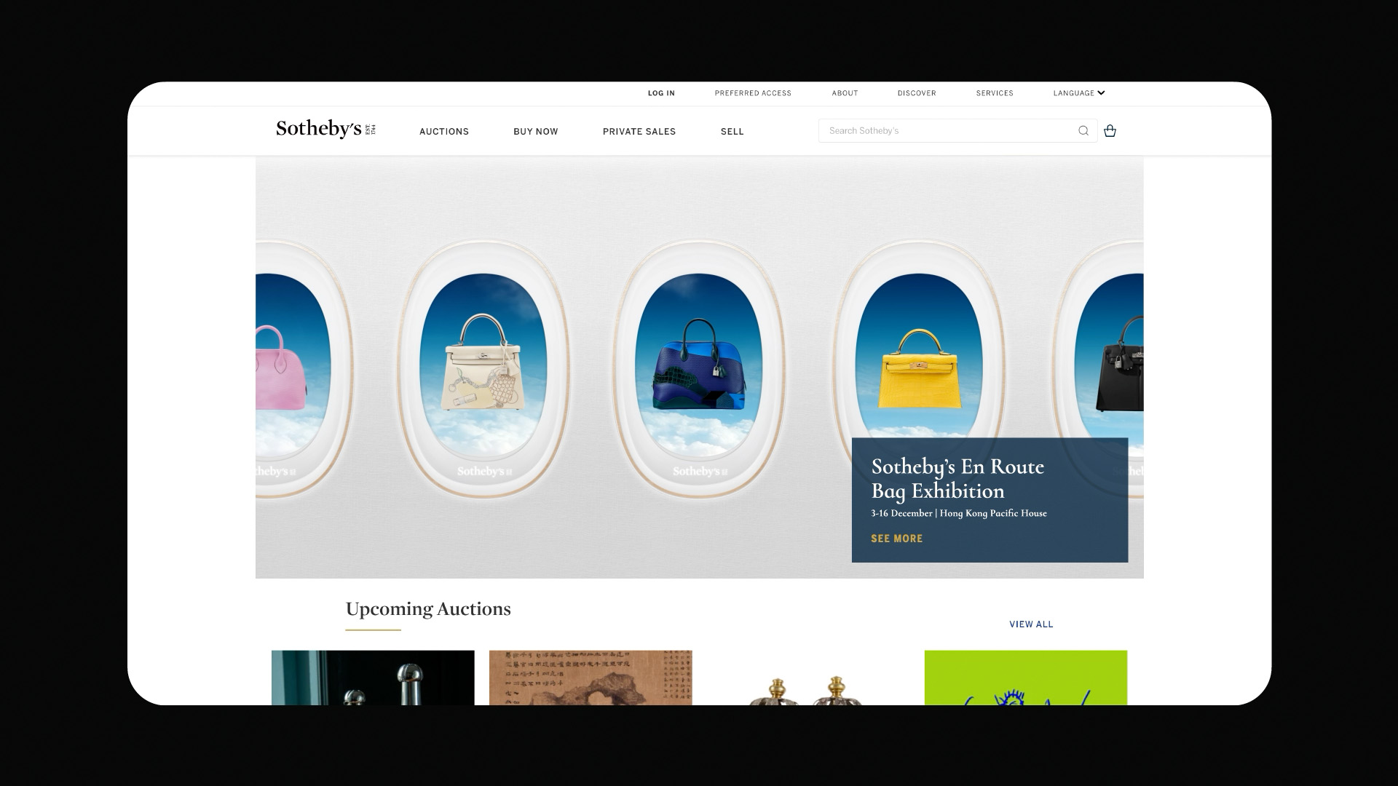Go to the Buy Now section

tap(536, 132)
